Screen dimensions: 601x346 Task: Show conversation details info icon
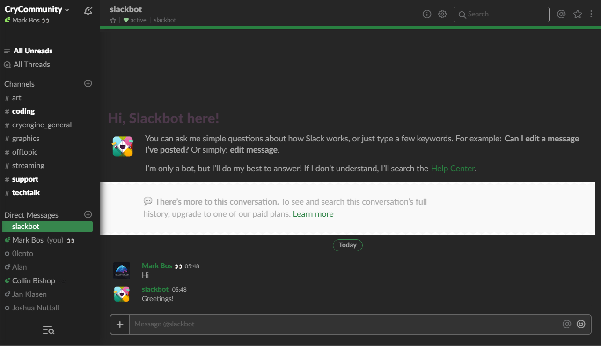[427, 14]
